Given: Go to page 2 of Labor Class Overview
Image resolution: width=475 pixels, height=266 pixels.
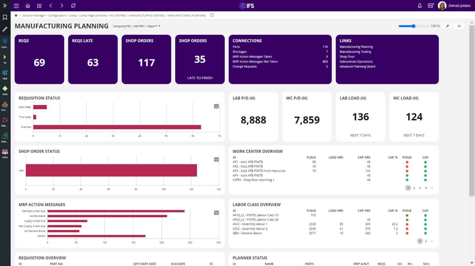Looking at the screenshot, I should (x=426, y=241).
